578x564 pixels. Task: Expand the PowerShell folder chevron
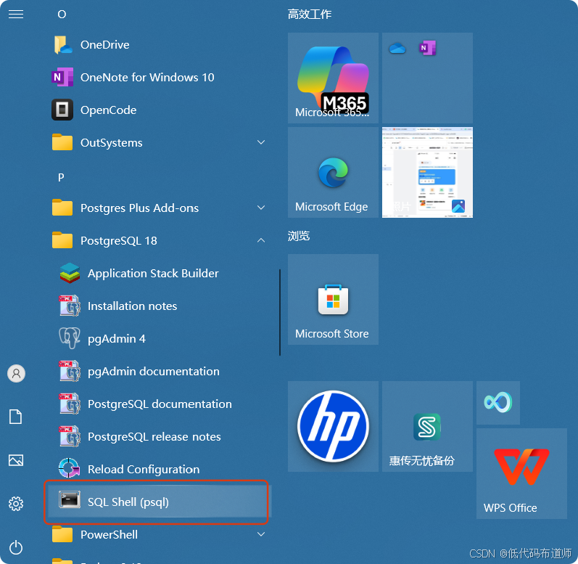261,534
